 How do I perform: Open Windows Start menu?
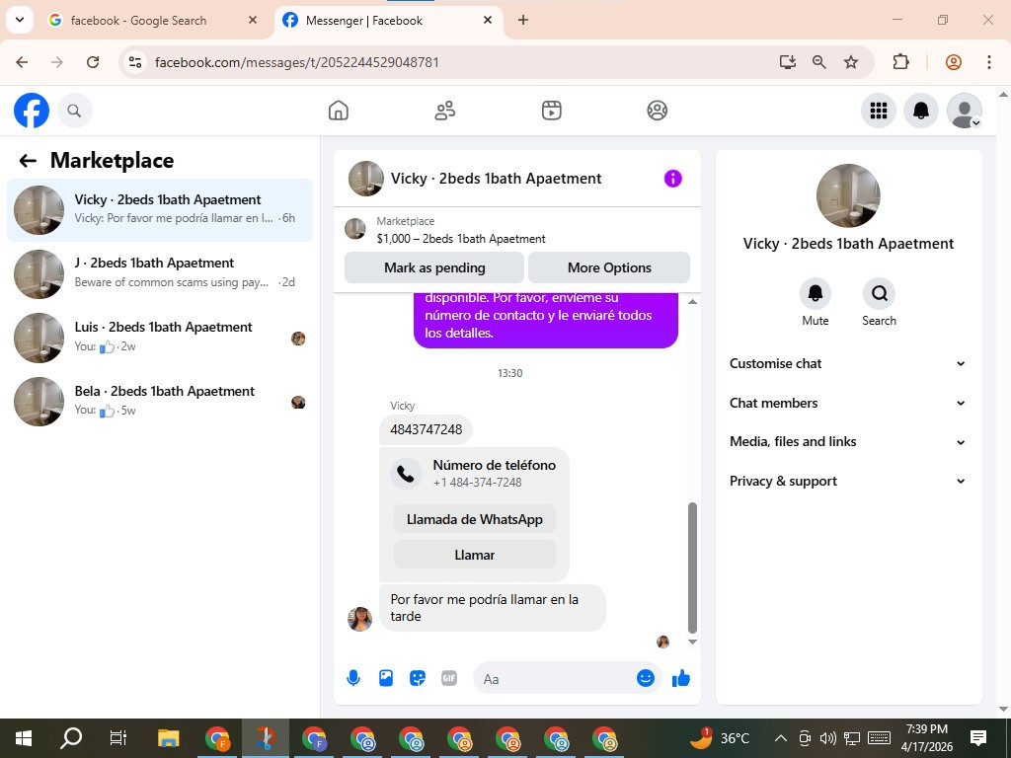tap(24, 738)
